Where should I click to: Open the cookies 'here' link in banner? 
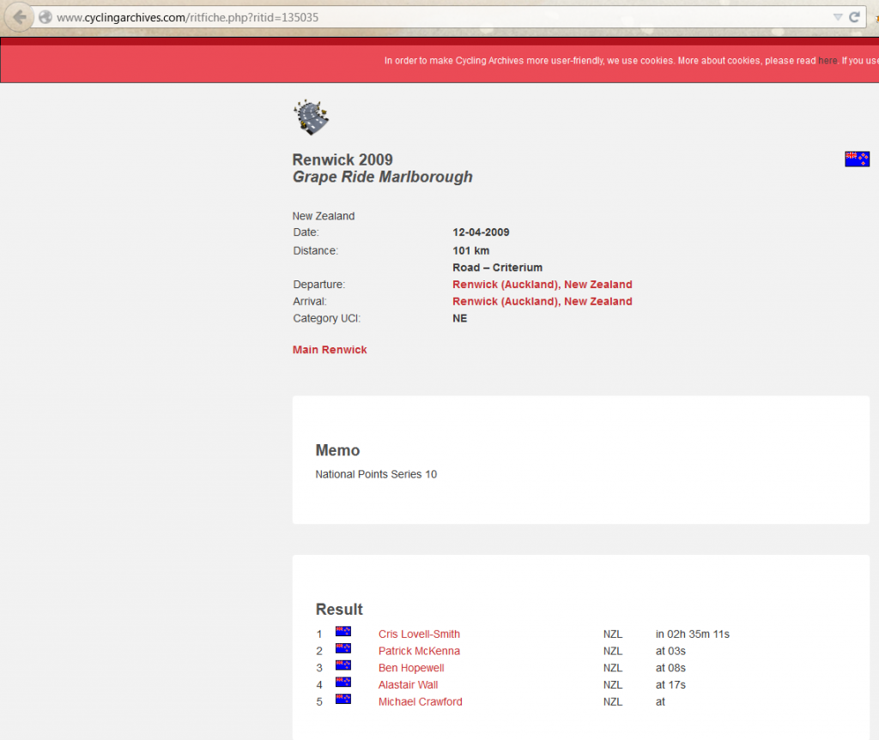pos(827,61)
